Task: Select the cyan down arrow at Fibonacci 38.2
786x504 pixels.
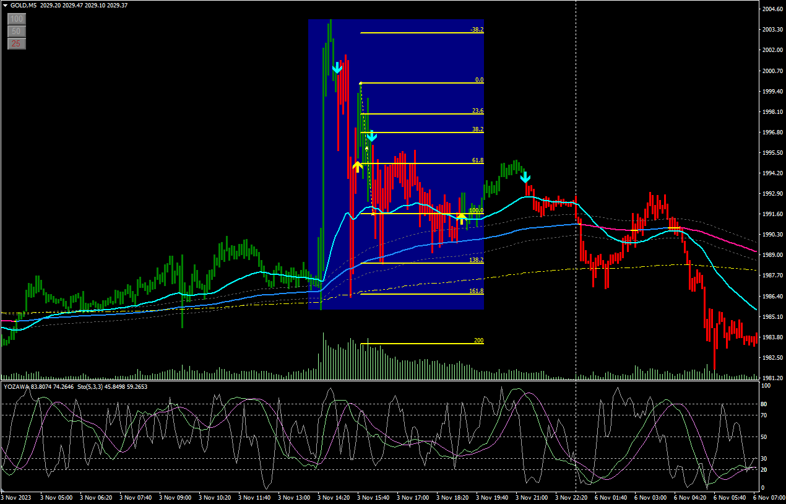Action: [x=371, y=136]
